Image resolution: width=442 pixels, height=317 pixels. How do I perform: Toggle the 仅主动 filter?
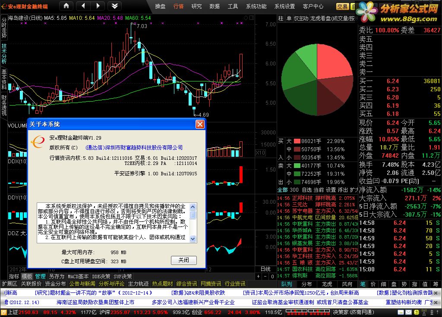tap(301, 19)
